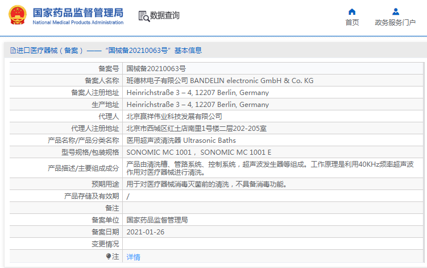Viewport: 427px width, 268px height.
Task: Click the 注 label text
Action: (116, 257)
